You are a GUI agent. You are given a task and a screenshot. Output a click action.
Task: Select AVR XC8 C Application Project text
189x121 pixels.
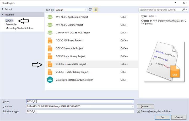click(x=72, y=17)
